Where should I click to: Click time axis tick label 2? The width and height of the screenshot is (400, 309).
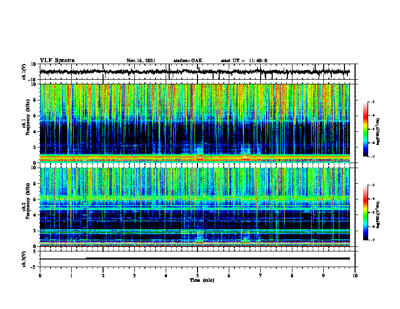(103, 276)
